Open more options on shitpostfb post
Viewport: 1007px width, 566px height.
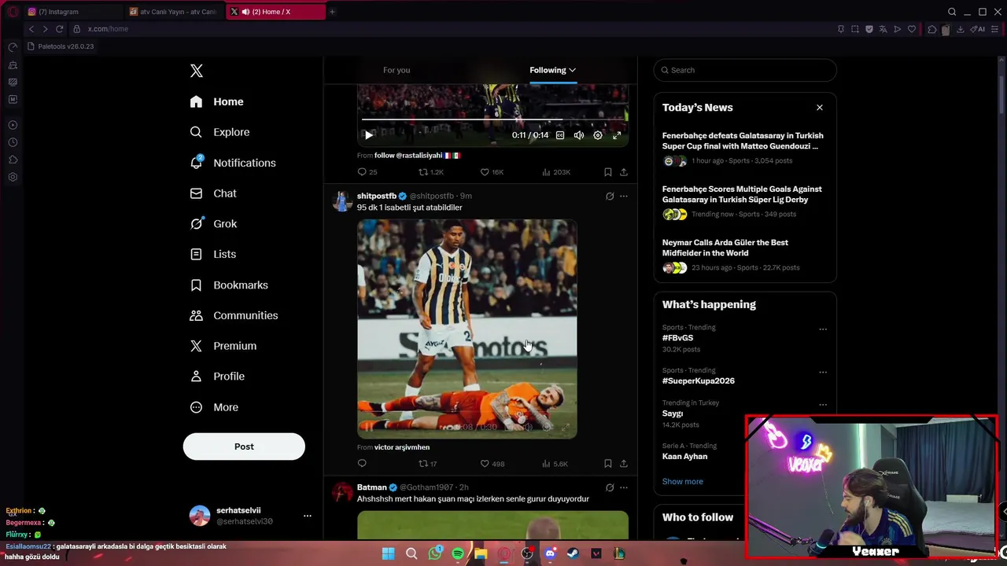coord(624,197)
